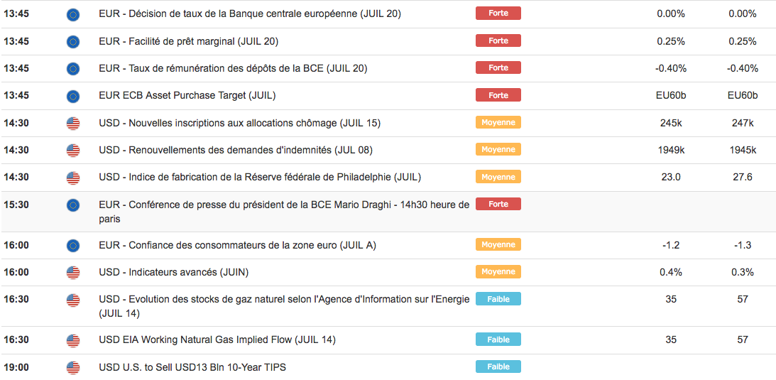This screenshot has width=776, height=380.
Task: Click the EU flag beside the ECB rate decision
Action: point(73,14)
